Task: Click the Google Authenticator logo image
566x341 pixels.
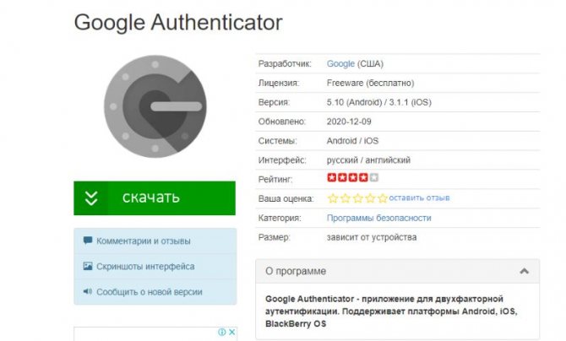Action: 155,106
